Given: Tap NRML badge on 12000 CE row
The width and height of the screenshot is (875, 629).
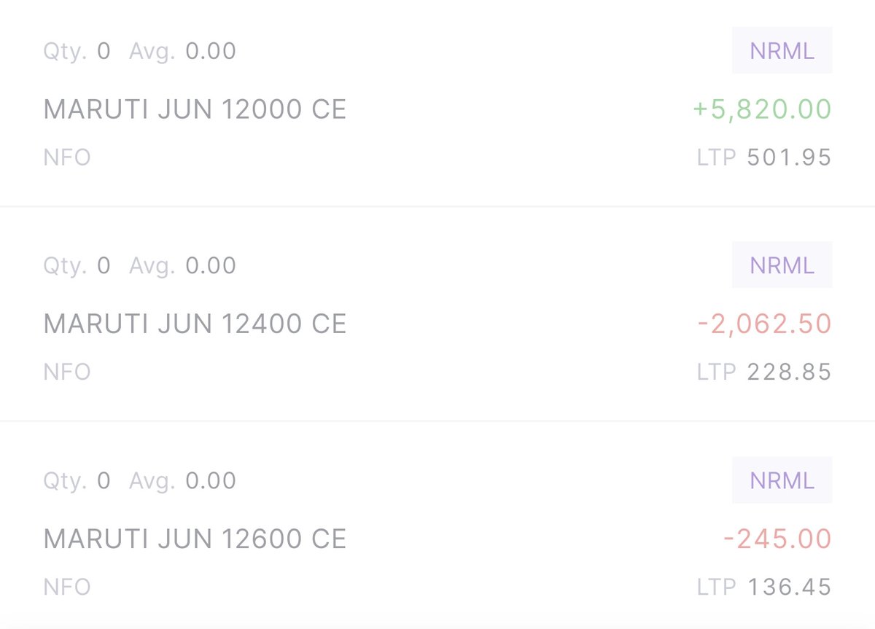Looking at the screenshot, I should click(x=782, y=51).
